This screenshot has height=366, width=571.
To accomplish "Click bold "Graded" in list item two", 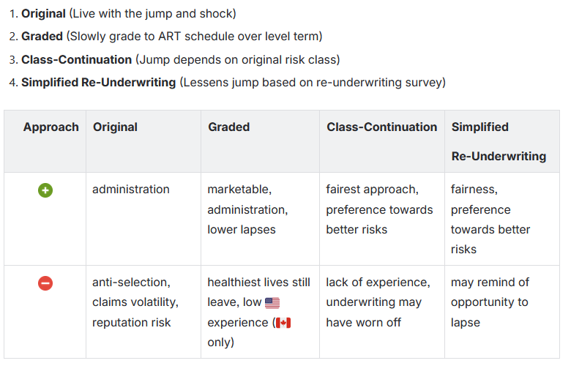I will coord(42,36).
